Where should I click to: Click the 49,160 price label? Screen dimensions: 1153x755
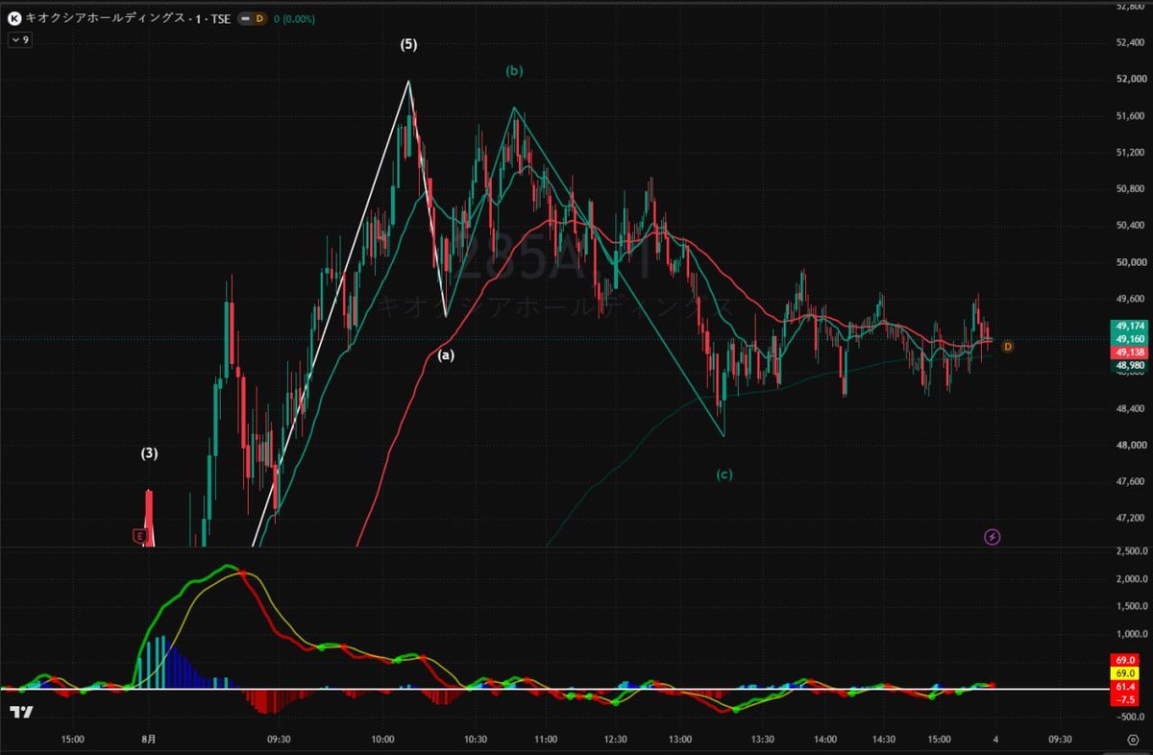1128,340
